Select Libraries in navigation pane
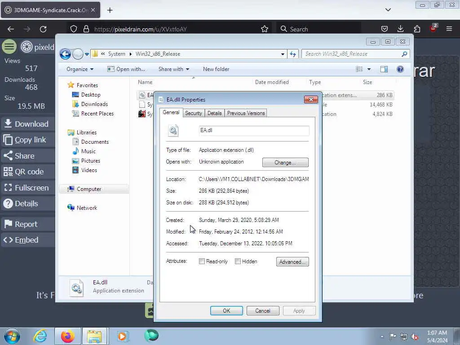This screenshot has width=460, height=345. pos(87,133)
